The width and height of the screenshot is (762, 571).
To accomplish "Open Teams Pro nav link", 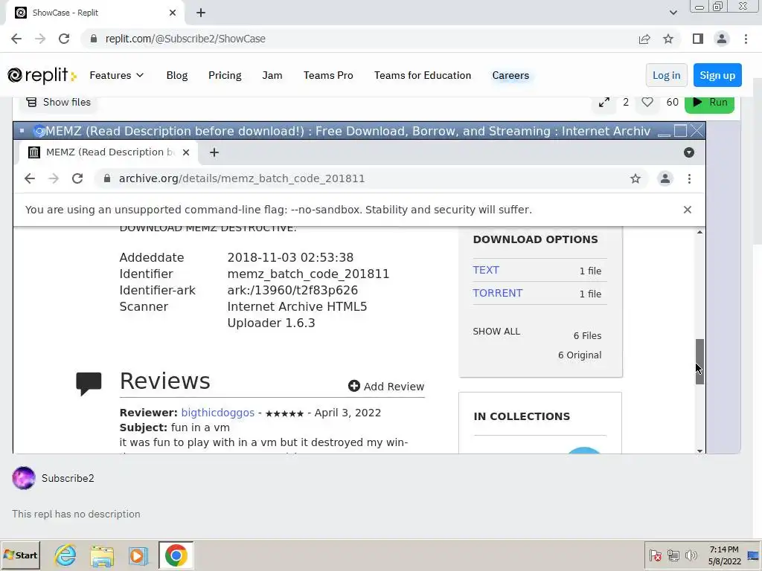I will pos(328,75).
